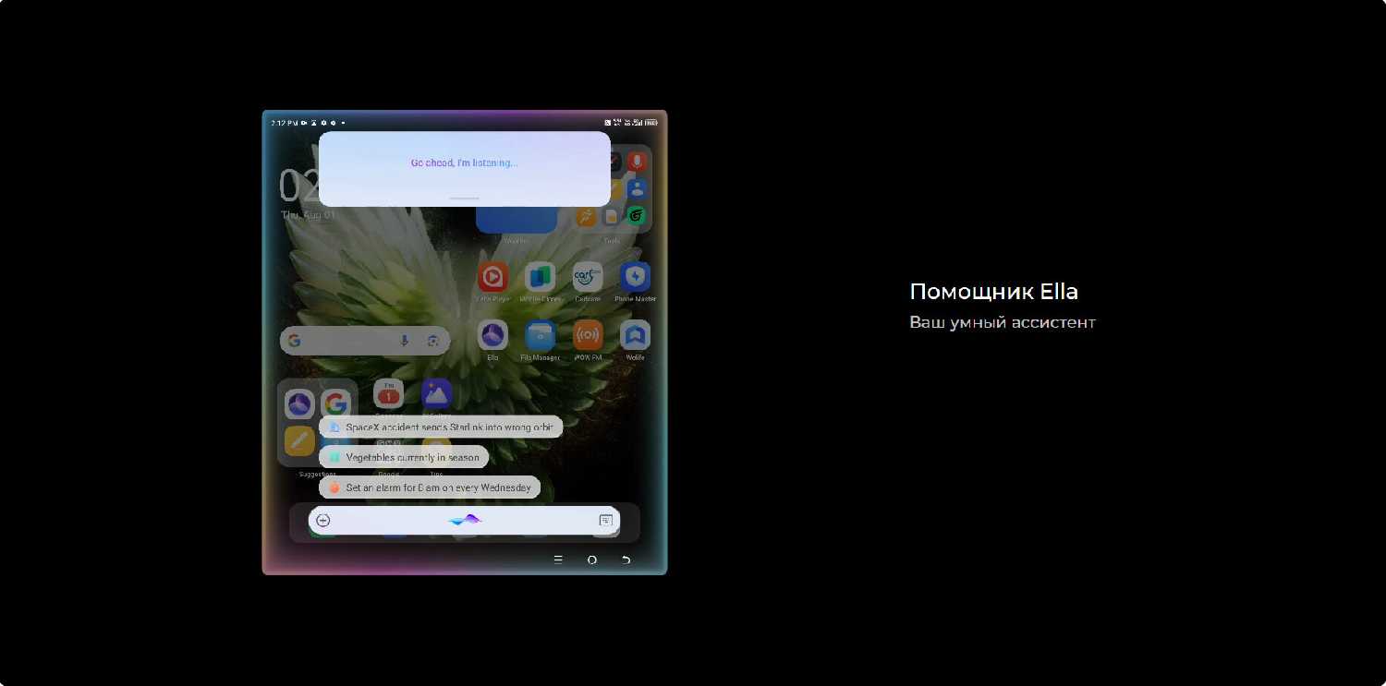This screenshot has width=1386, height=686.
Task: Open the recent apps menu button
Action: 558,560
